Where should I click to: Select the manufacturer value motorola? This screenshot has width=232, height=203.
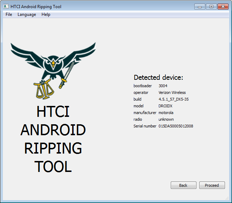point(166,113)
